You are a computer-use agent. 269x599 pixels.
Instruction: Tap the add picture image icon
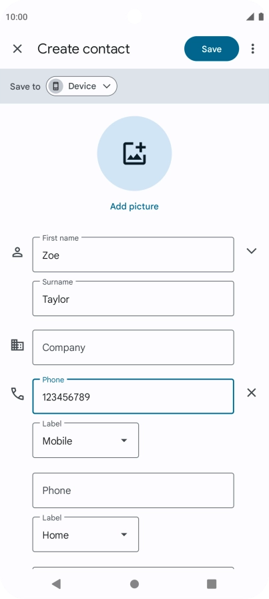(134, 153)
